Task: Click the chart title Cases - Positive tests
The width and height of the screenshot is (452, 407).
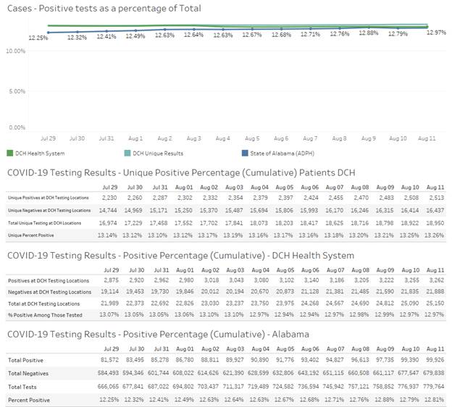Action: tap(104, 9)
